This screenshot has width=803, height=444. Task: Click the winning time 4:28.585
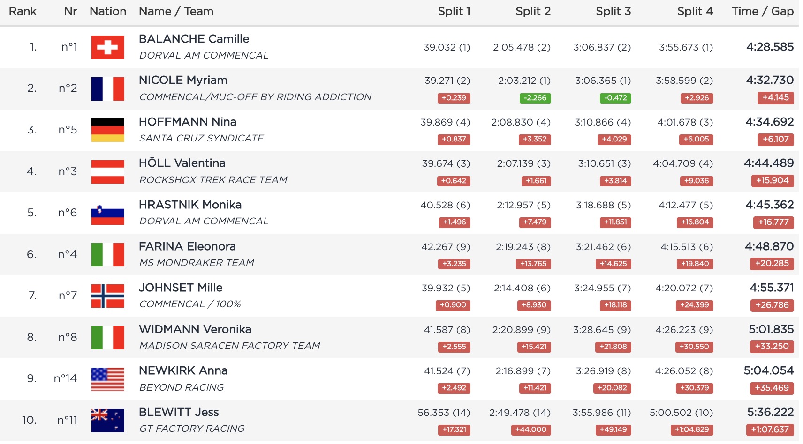click(x=770, y=47)
